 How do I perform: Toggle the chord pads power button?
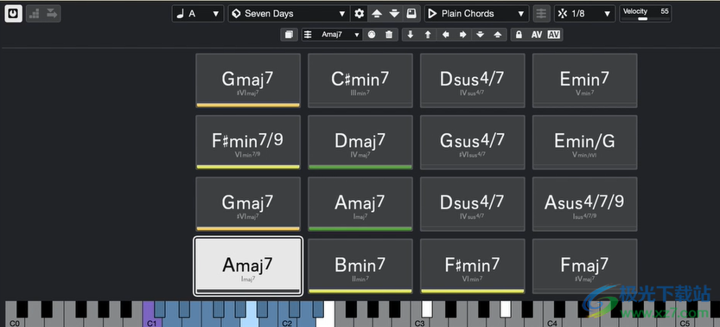pyautogui.click(x=13, y=14)
